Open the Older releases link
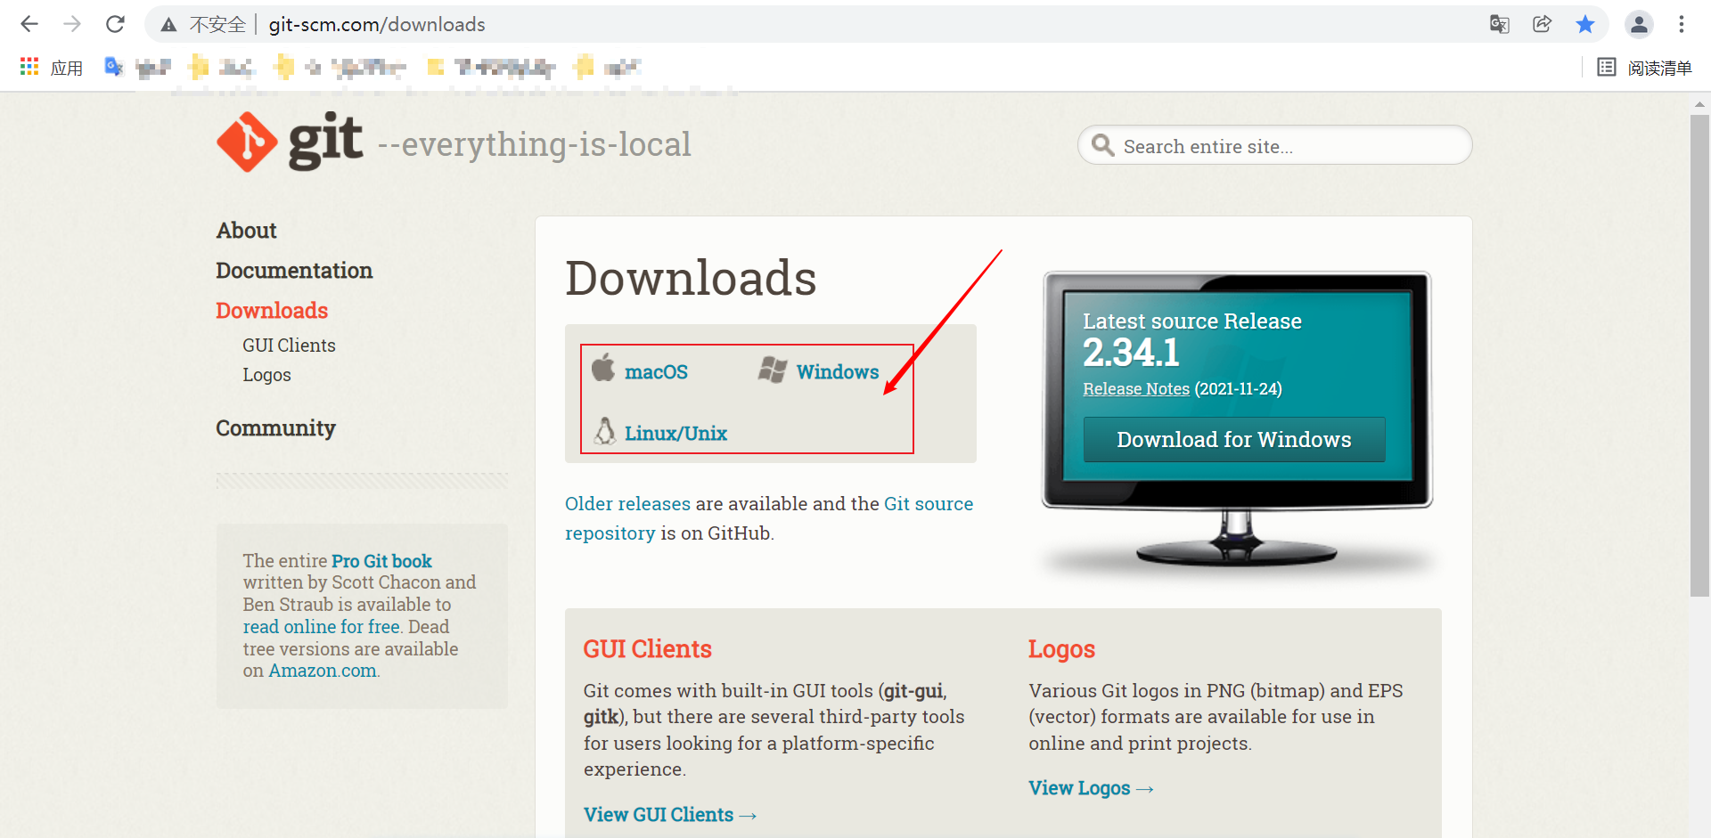Image resolution: width=1711 pixels, height=838 pixels. 627,504
